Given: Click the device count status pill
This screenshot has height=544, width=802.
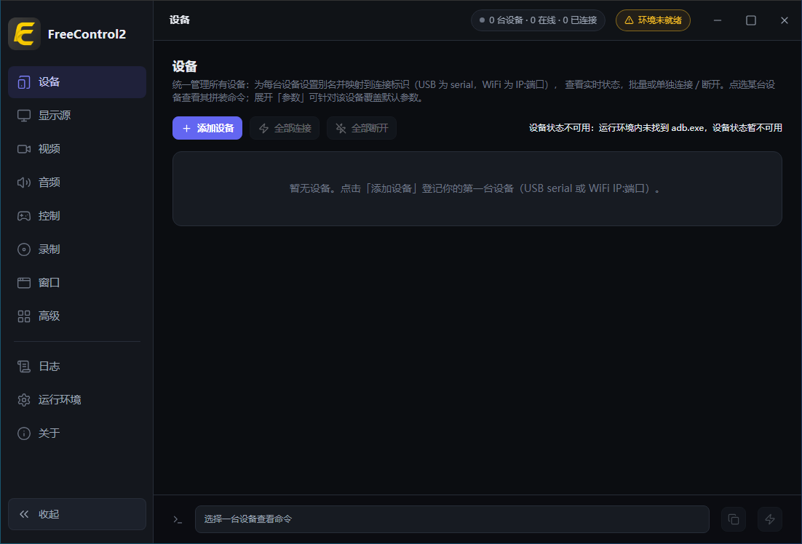Looking at the screenshot, I should [x=538, y=20].
